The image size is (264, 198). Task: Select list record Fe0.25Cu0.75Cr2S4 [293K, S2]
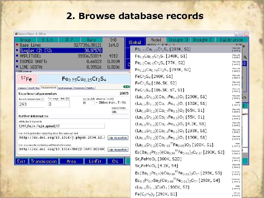[x=186, y=70]
